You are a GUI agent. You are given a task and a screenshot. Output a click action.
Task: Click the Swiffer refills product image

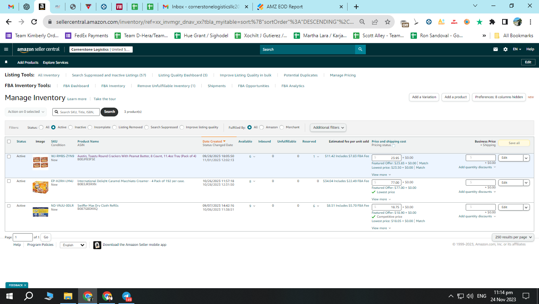40,211
